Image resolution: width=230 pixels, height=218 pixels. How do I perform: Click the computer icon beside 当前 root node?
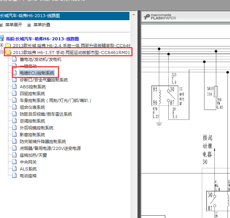[x=2, y=38]
